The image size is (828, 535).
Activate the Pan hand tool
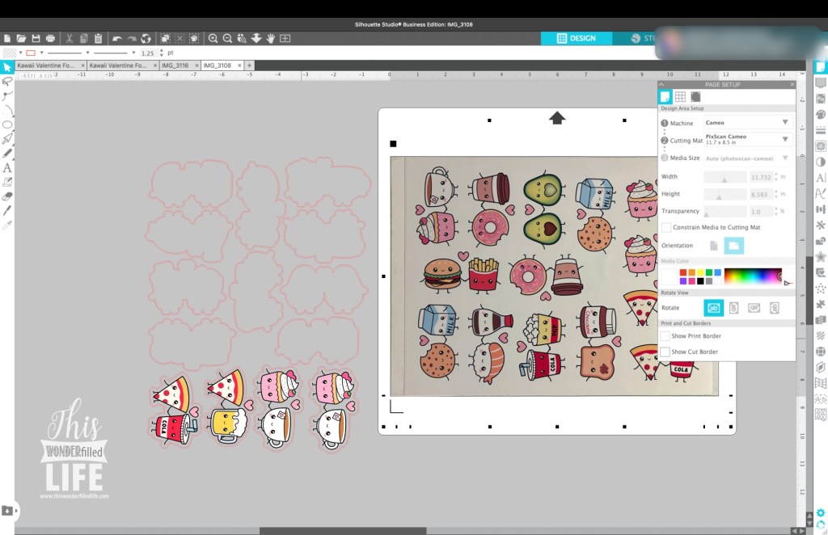click(x=271, y=38)
